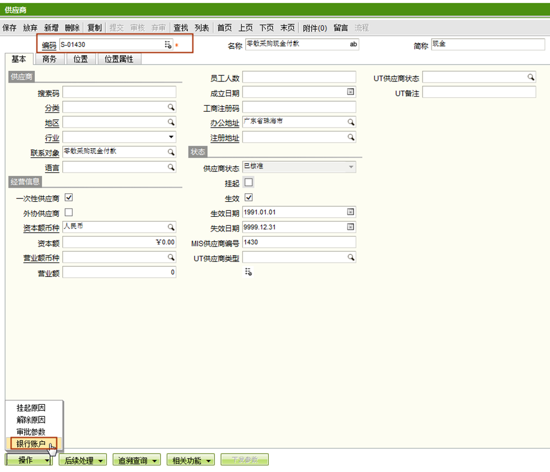Click the 搜索码 input field
The image size is (550, 472).
point(119,92)
